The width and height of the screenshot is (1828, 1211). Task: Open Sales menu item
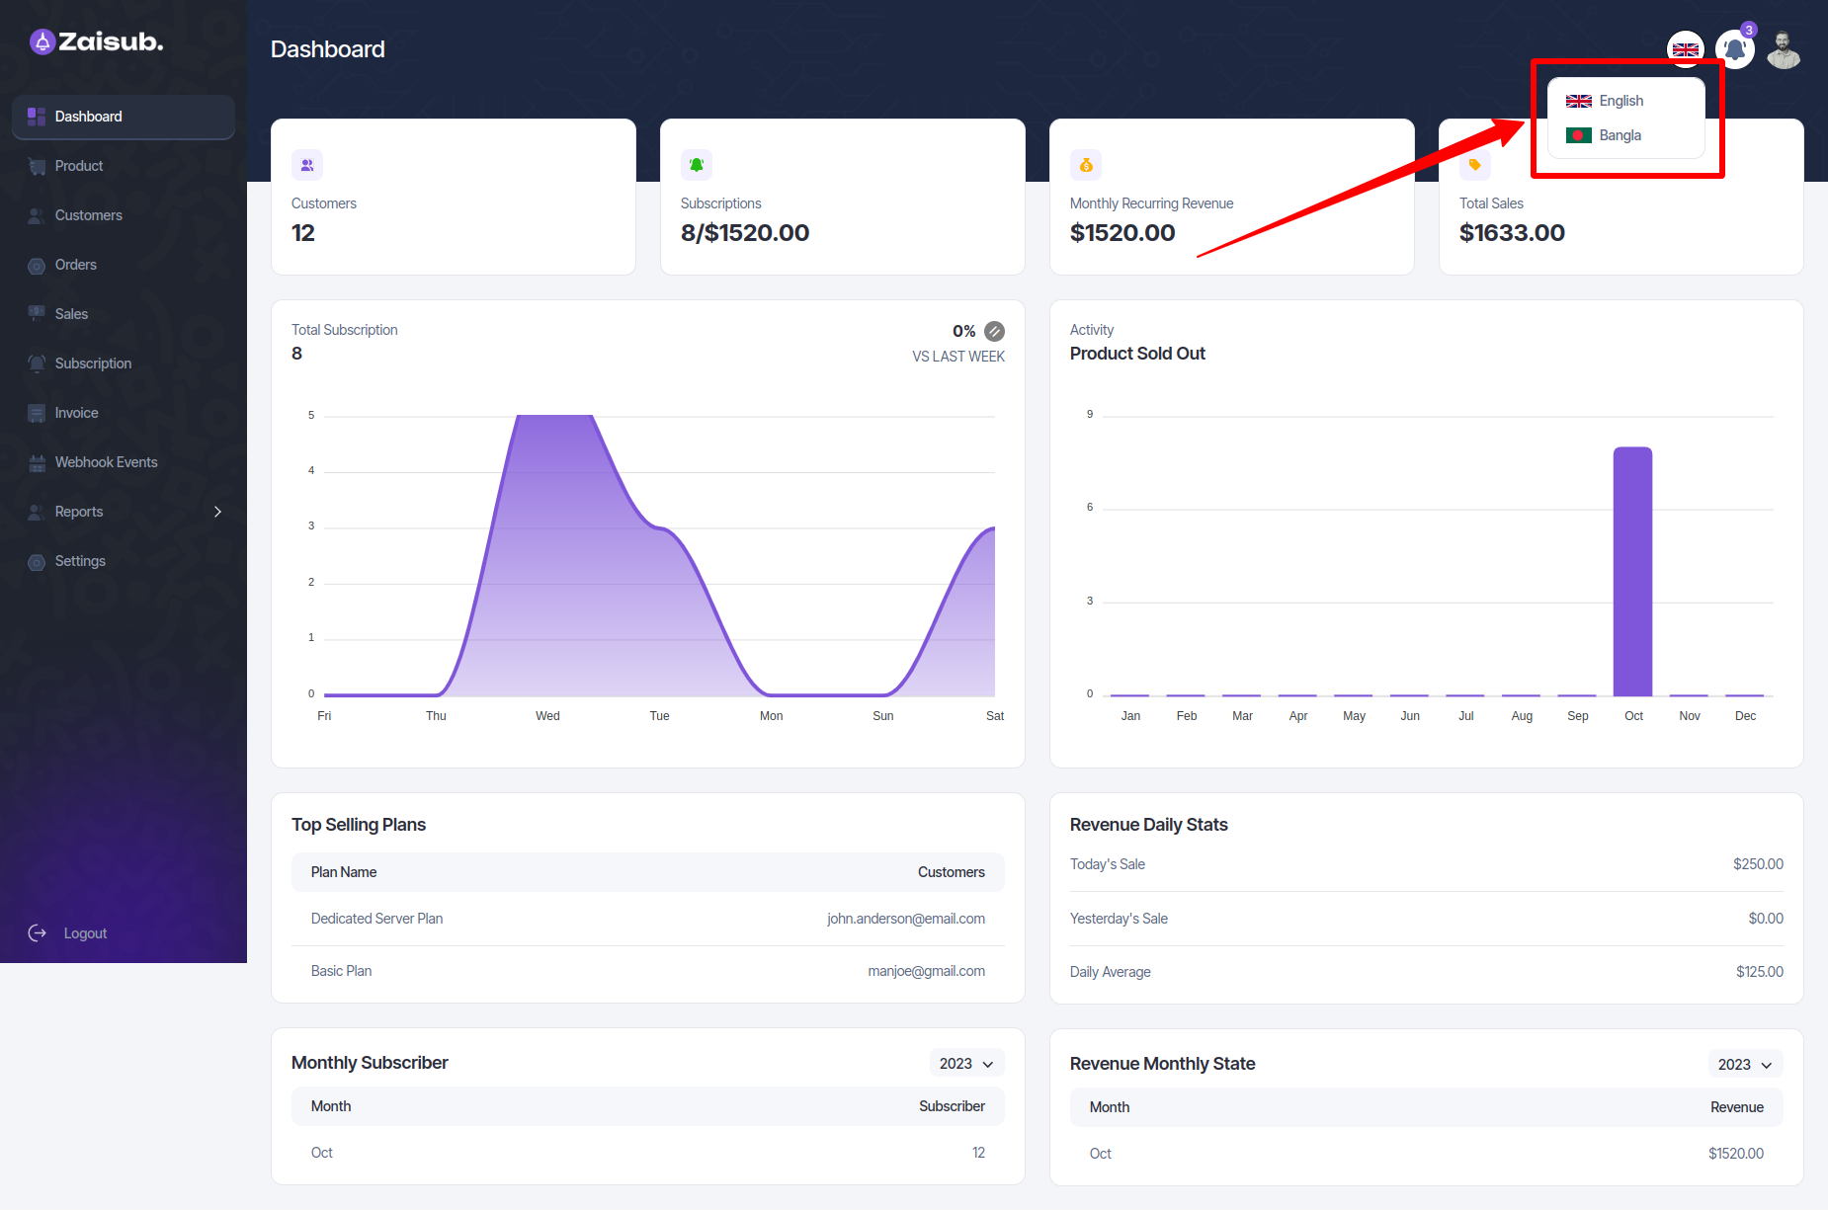[71, 314]
